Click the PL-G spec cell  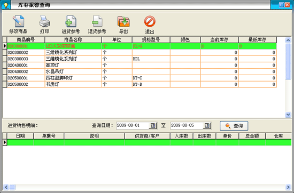coord(151,46)
